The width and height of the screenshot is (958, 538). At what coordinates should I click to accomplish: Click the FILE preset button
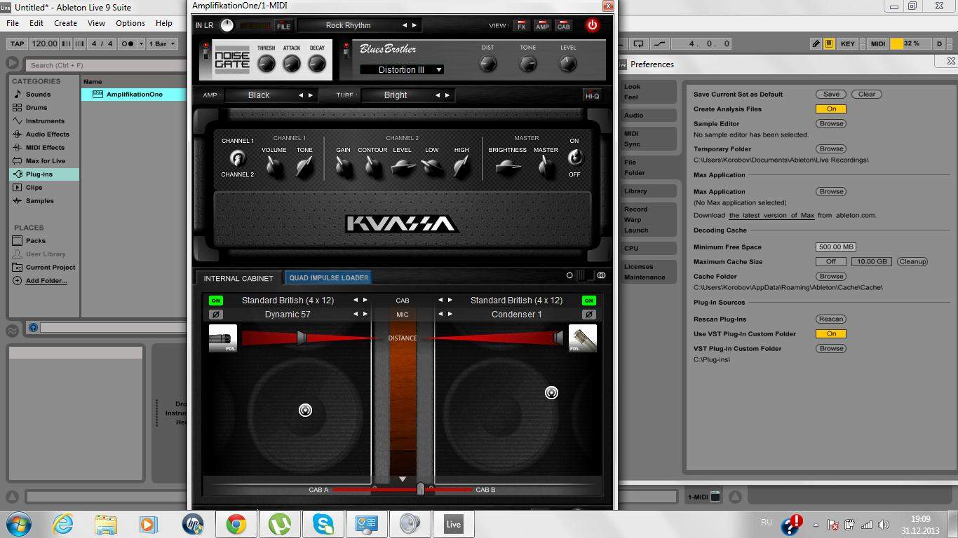pos(283,26)
